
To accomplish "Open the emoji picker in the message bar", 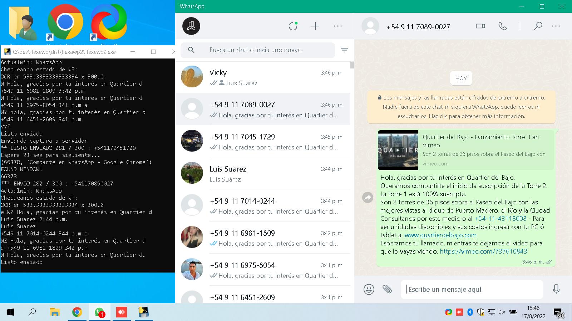I will pyautogui.click(x=369, y=289).
